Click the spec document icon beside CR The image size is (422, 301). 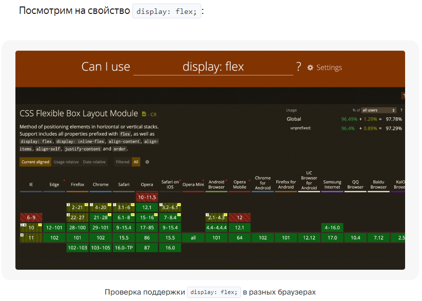tap(144, 114)
